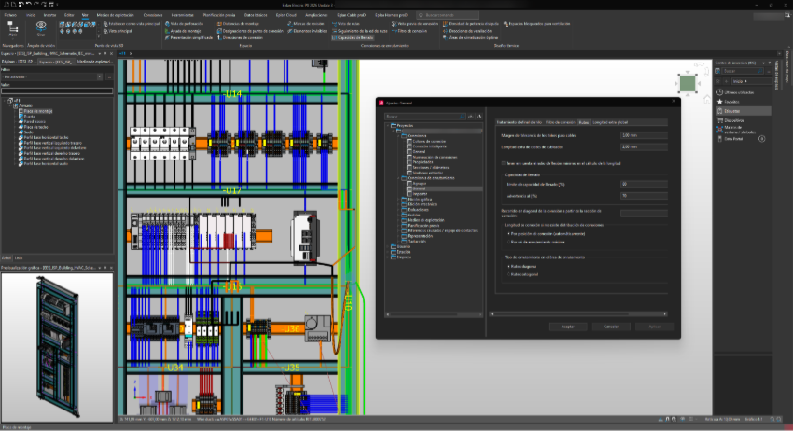Viewport: 793px width, 431px height.
Task: Click the settings pane horizontal scrollbar
Action: pos(577,314)
